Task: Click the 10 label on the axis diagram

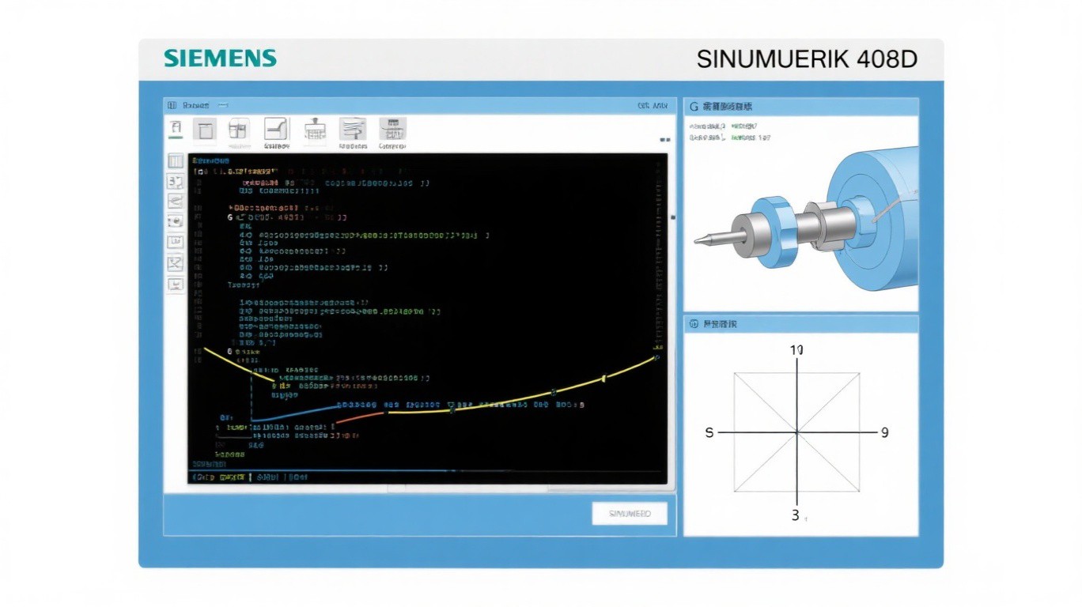Action: [796, 350]
